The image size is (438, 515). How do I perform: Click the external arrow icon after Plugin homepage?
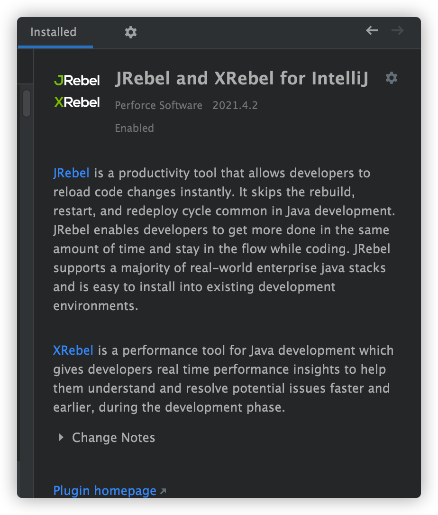(163, 491)
